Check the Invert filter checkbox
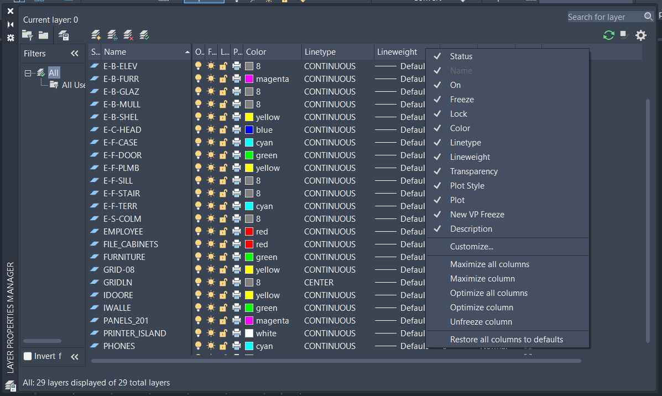 (x=28, y=356)
